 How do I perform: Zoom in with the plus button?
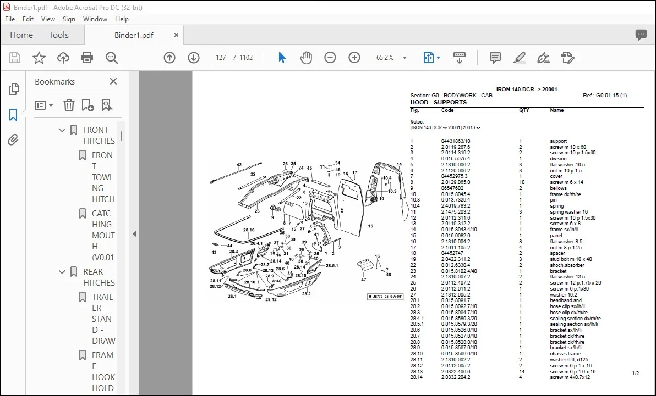click(354, 58)
